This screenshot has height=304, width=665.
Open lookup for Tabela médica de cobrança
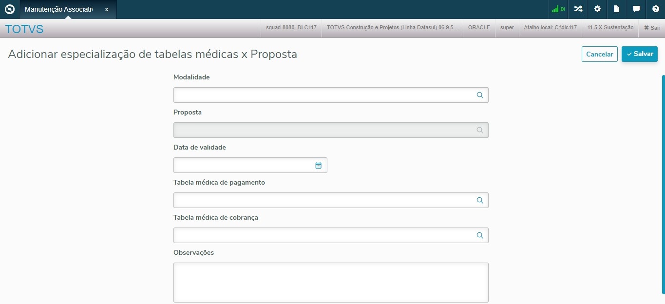pos(480,235)
